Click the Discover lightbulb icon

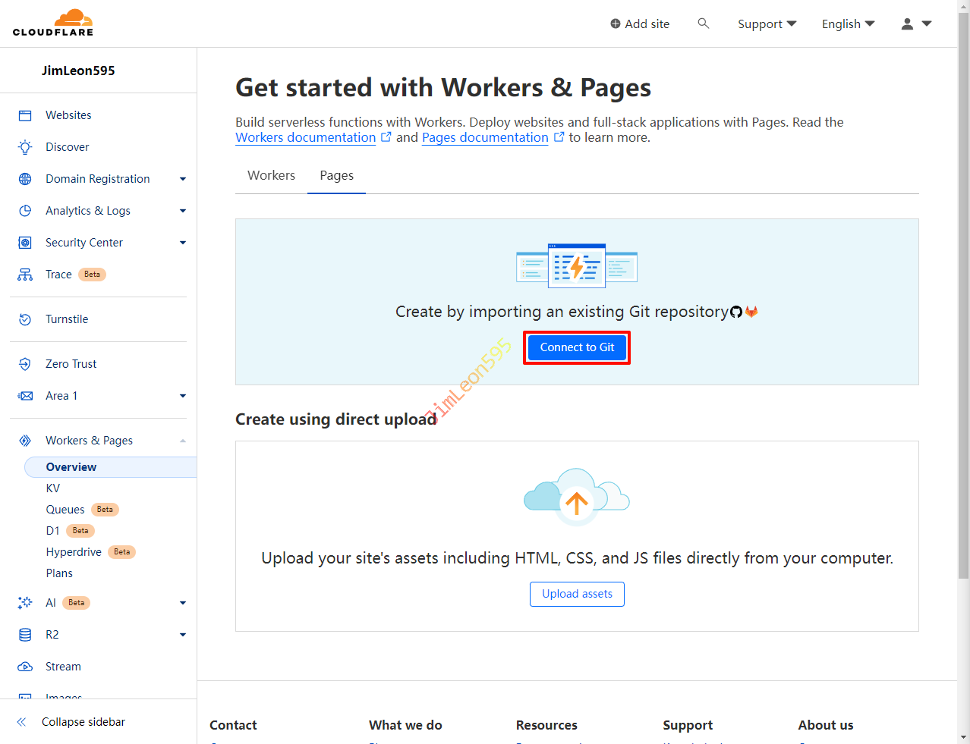coord(25,147)
